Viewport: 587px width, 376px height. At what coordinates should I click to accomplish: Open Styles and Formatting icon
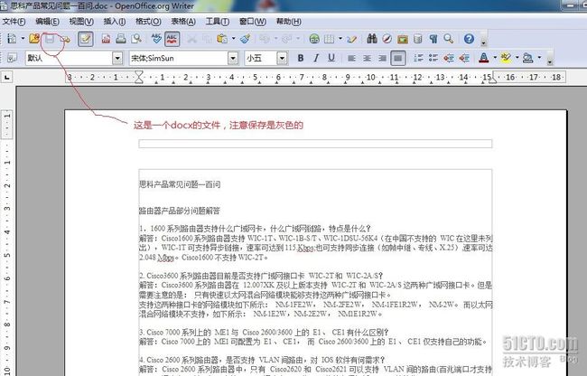coord(12,58)
